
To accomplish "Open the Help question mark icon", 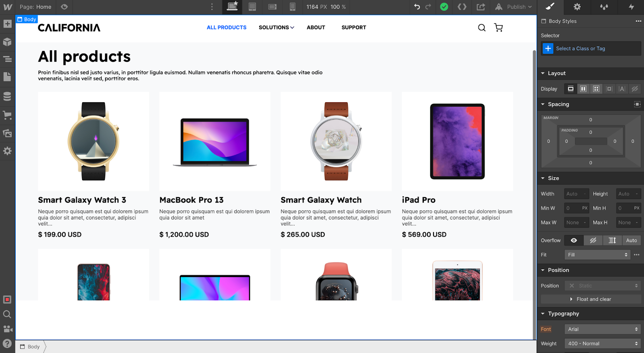I will (x=7, y=344).
